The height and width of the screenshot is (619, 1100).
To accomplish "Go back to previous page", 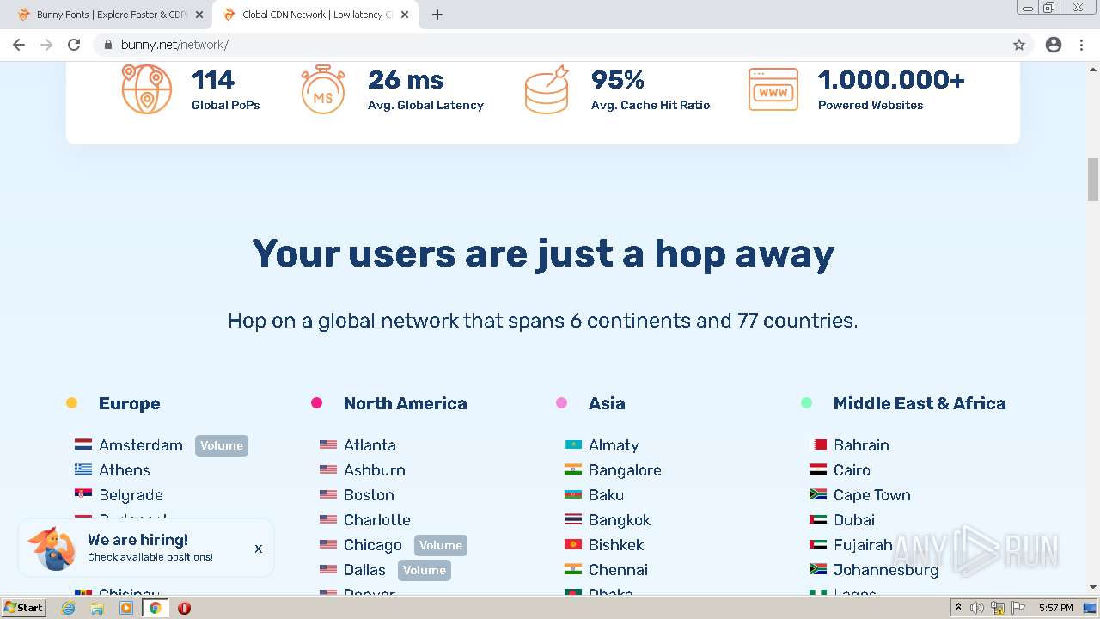I will point(19,45).
